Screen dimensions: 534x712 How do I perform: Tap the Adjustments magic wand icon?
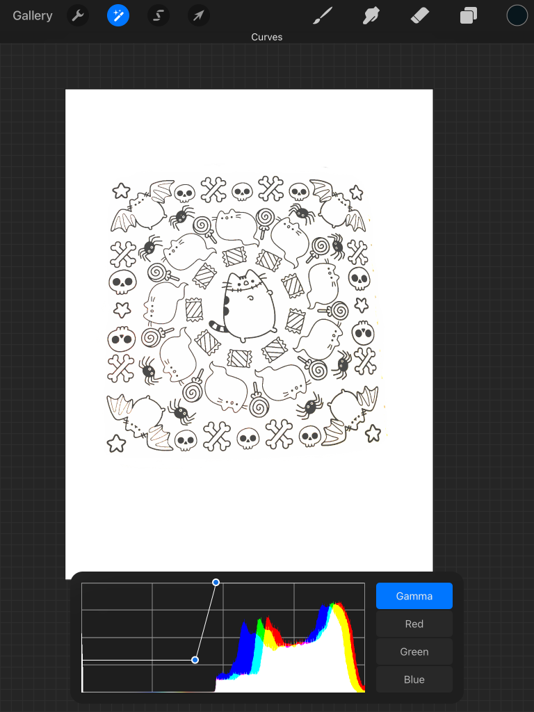[x=118, y=15]
